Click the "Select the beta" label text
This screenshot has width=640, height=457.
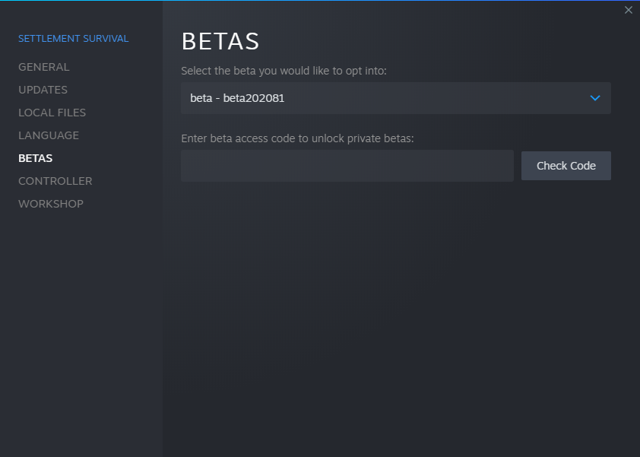tap(284, 71)
